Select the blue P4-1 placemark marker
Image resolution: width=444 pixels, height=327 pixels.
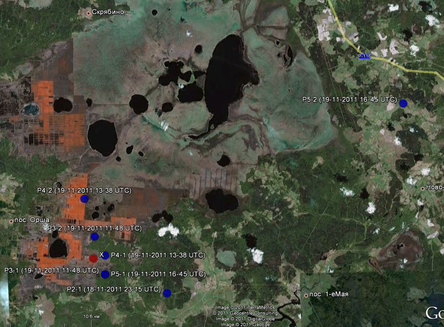tap(105, 255)
